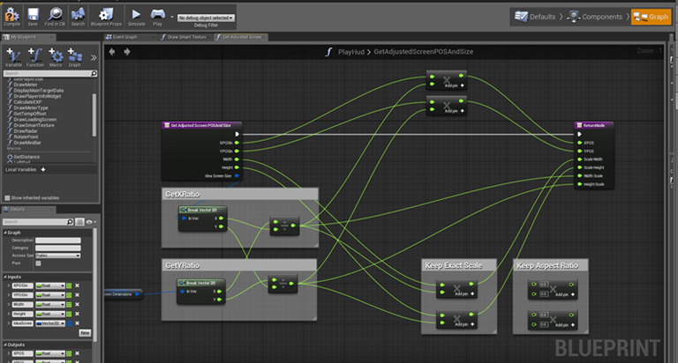Image resolution: width=678 pixels, height=363 pixels.
Task: Save the blueprint with Save icon
Action: (x=33, y=17)
